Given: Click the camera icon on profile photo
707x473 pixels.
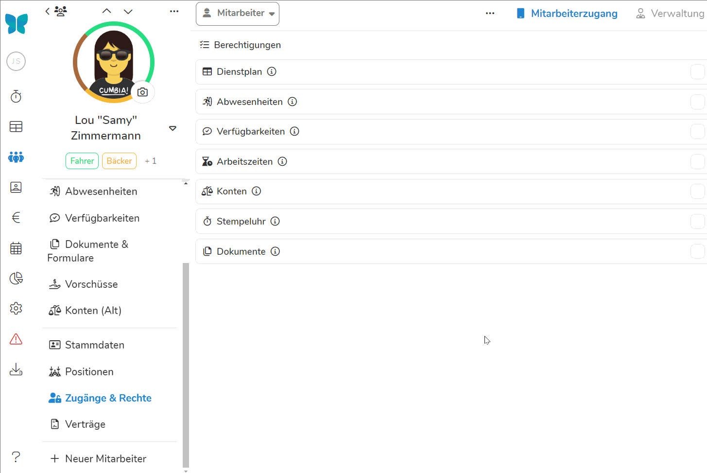Looking at the screenshot, I should point(142,92).
